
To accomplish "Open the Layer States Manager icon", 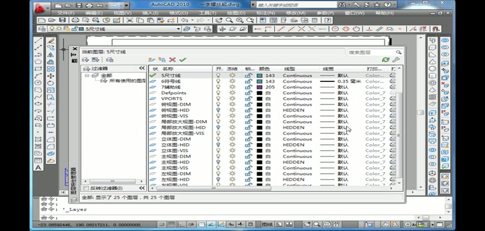I will (110, 59).
